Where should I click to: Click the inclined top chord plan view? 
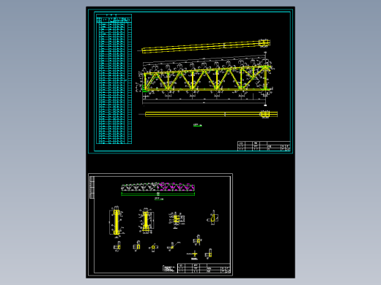(206, 46)
